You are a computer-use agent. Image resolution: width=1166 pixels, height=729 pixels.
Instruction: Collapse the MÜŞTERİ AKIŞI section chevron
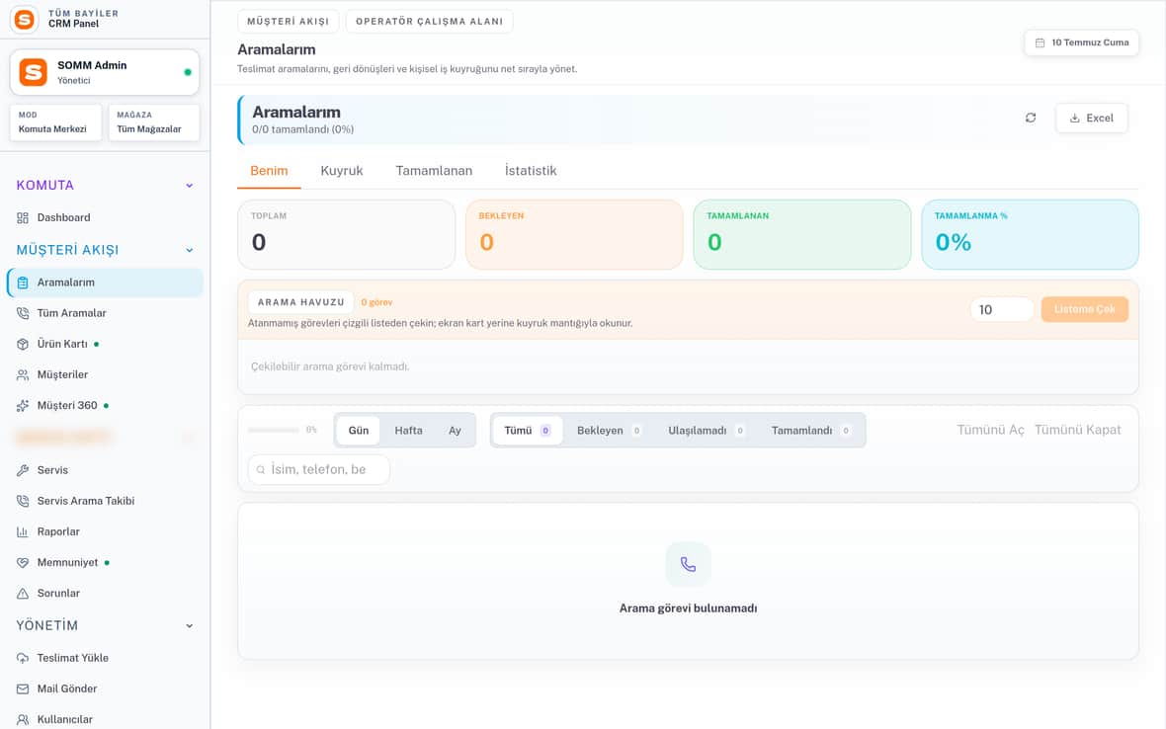(190, 251)
